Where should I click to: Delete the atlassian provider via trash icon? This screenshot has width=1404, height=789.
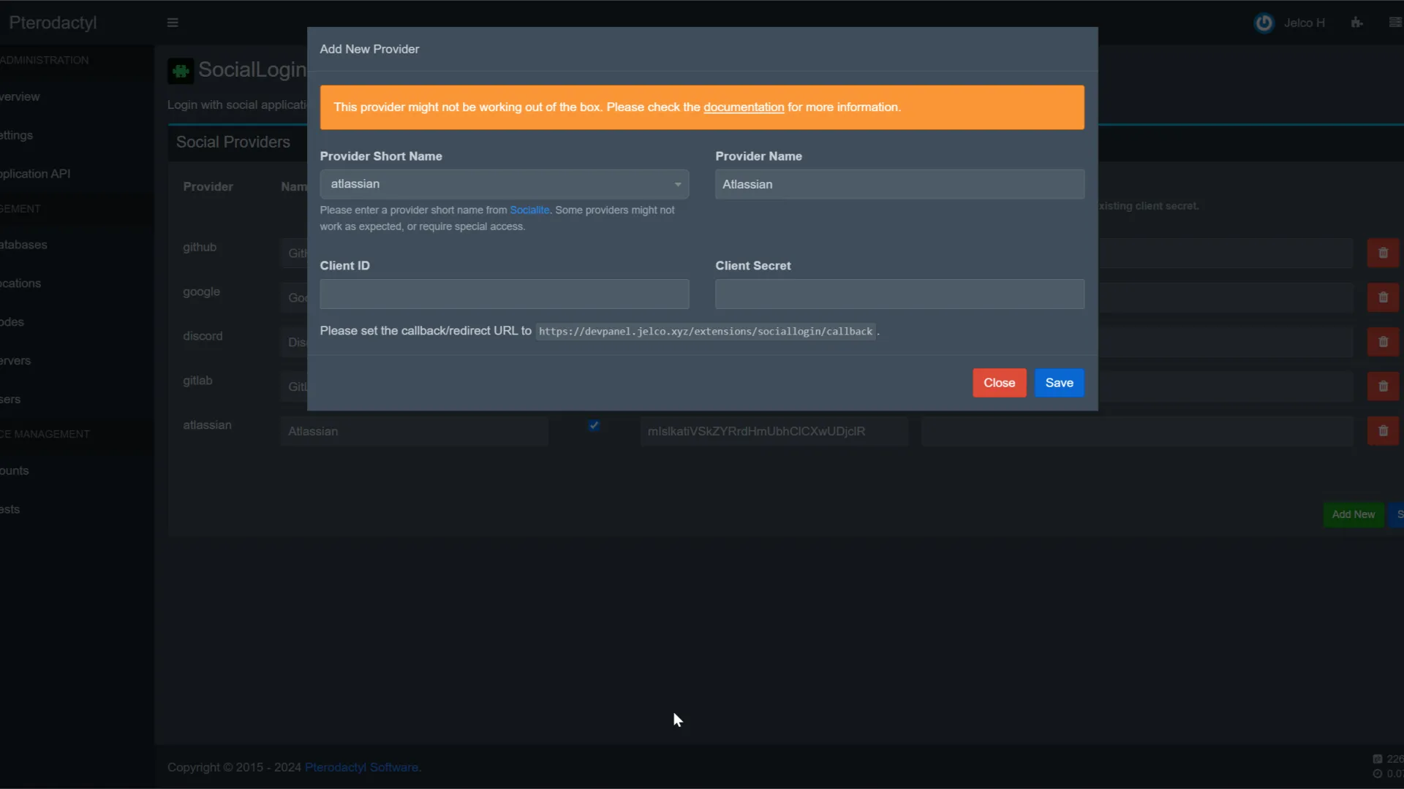click(1383, 431)
